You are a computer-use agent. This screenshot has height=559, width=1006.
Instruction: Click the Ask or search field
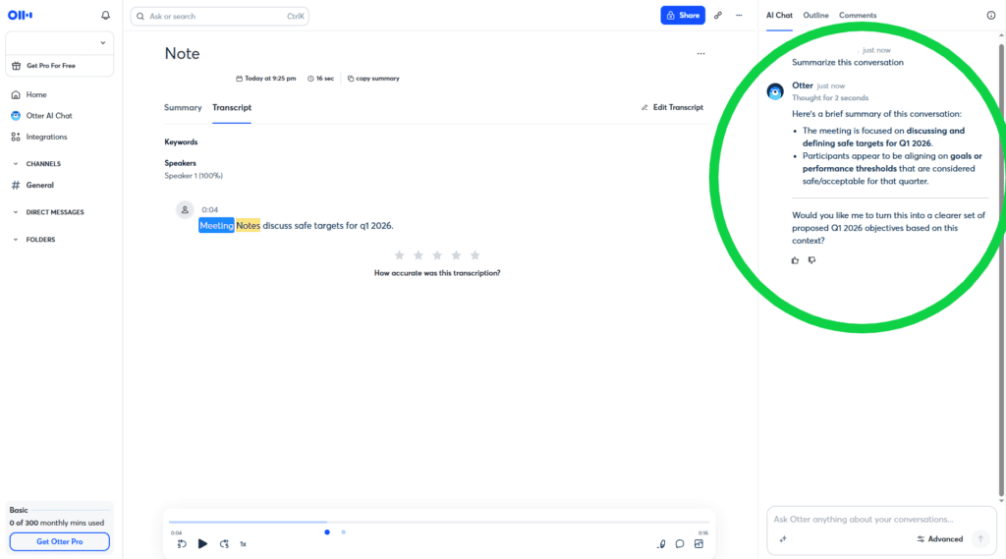coord(219,16)
